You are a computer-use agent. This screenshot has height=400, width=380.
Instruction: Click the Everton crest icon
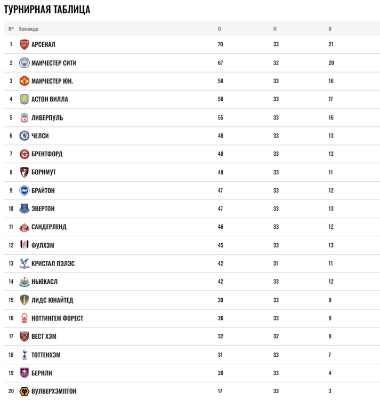point(24,209)
